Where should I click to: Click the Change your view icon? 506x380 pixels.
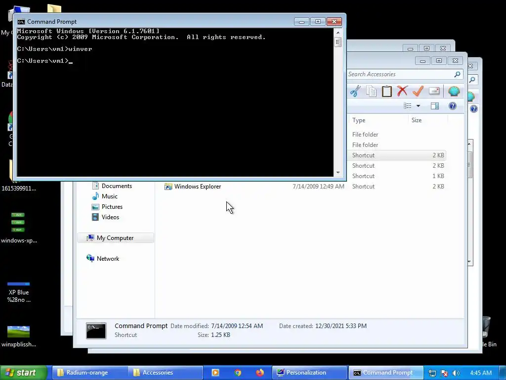408,106
